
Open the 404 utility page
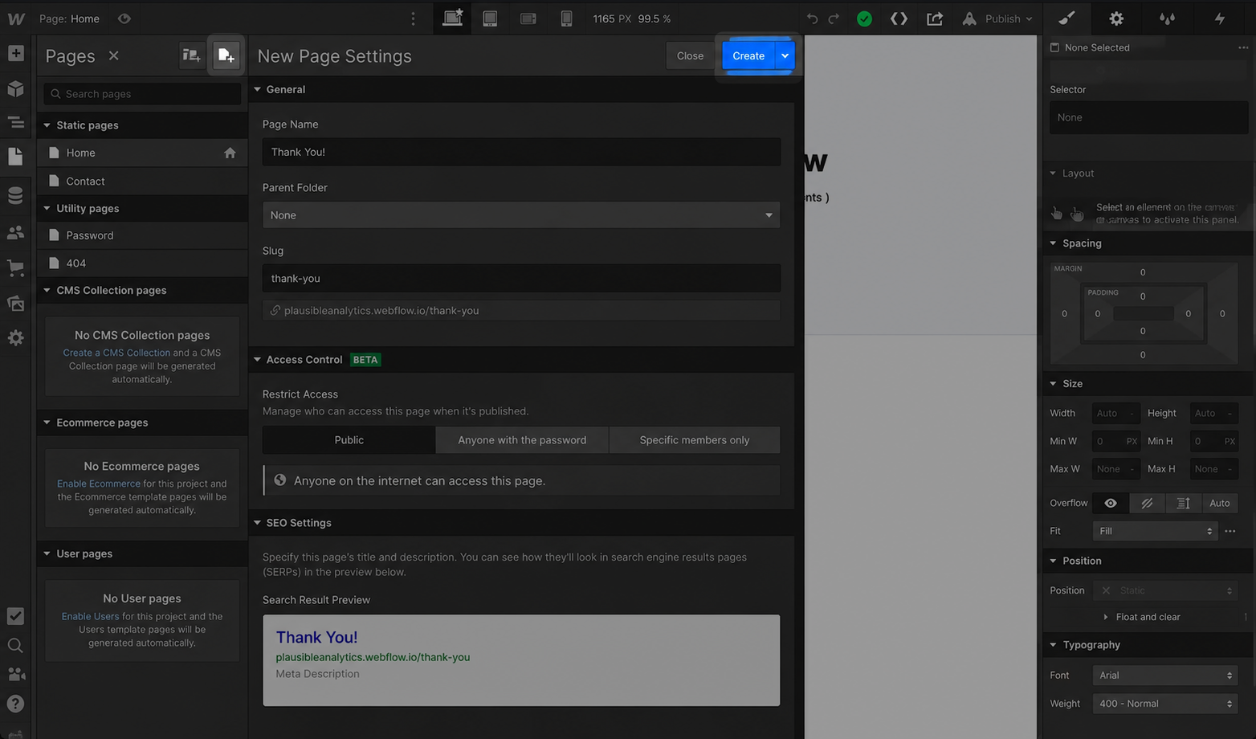(142, 263)
